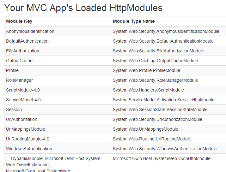
Task: Click System.Web.Caching.OutputCacheModule type name
Action: 155,61
